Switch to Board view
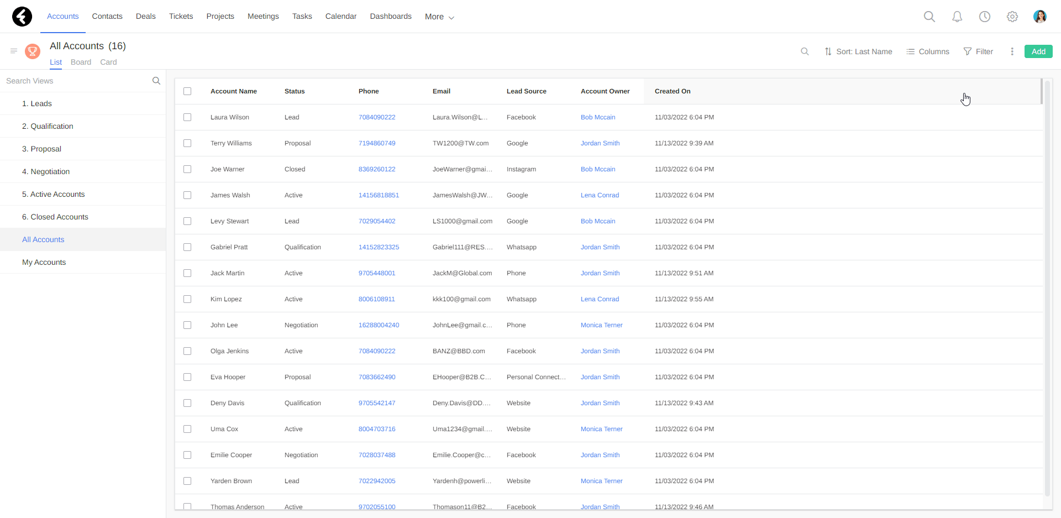Viewport: 1061px width, 518px height. pyautogui.click(x=81, y=62)
